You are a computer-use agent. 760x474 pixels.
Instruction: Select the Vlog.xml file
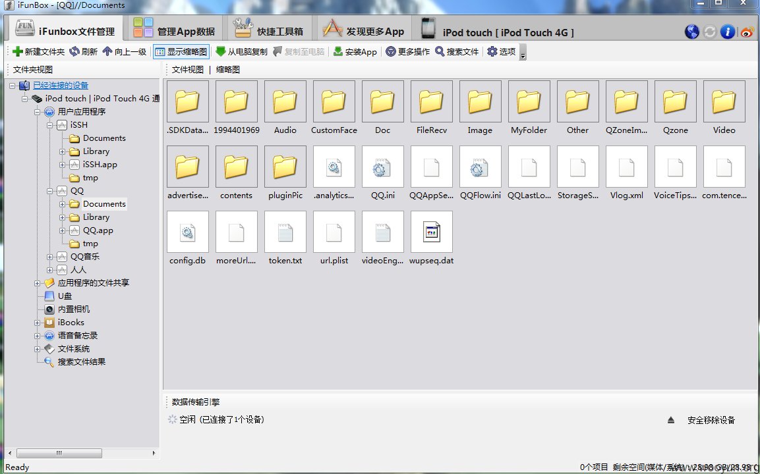click(627, 173)
